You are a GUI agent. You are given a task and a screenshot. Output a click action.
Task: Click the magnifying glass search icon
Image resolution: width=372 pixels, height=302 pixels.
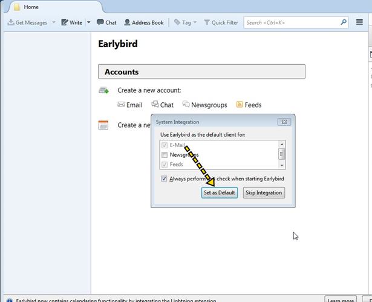(344, 22)
